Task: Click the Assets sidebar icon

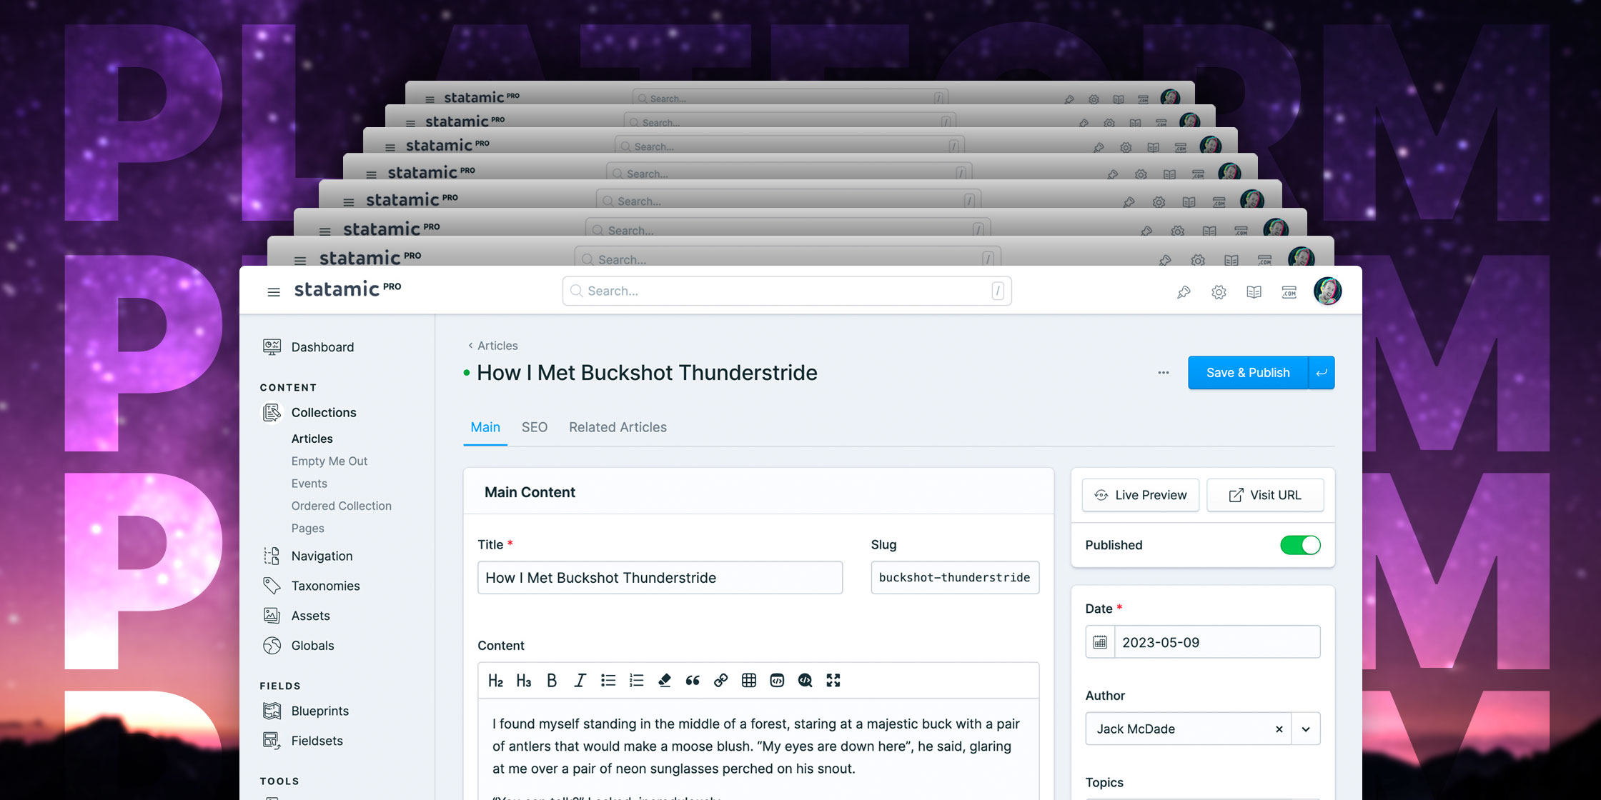Action: (x=271, y=615)
